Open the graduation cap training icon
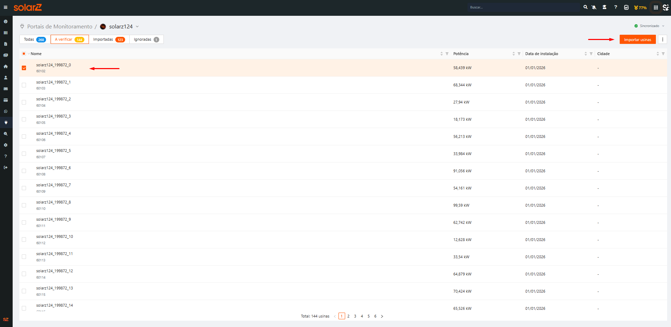671x327 pixels. pos(605,7)
